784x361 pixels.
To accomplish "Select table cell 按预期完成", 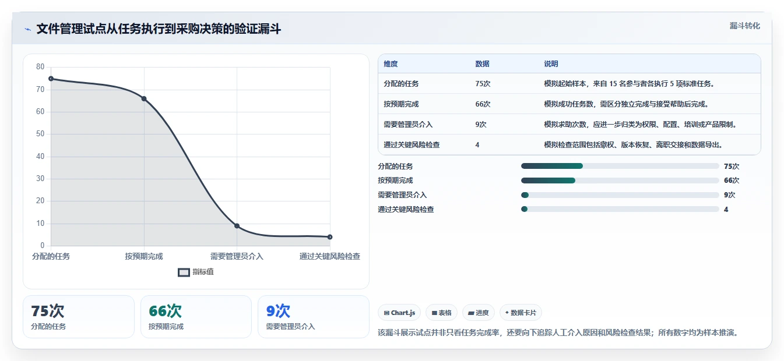I will 401,104.
